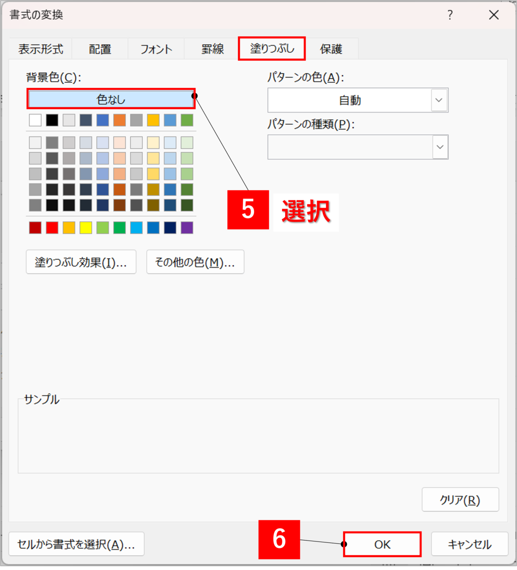
Task: Open the 表示形式 tab
Action: (x=41, y=49)
